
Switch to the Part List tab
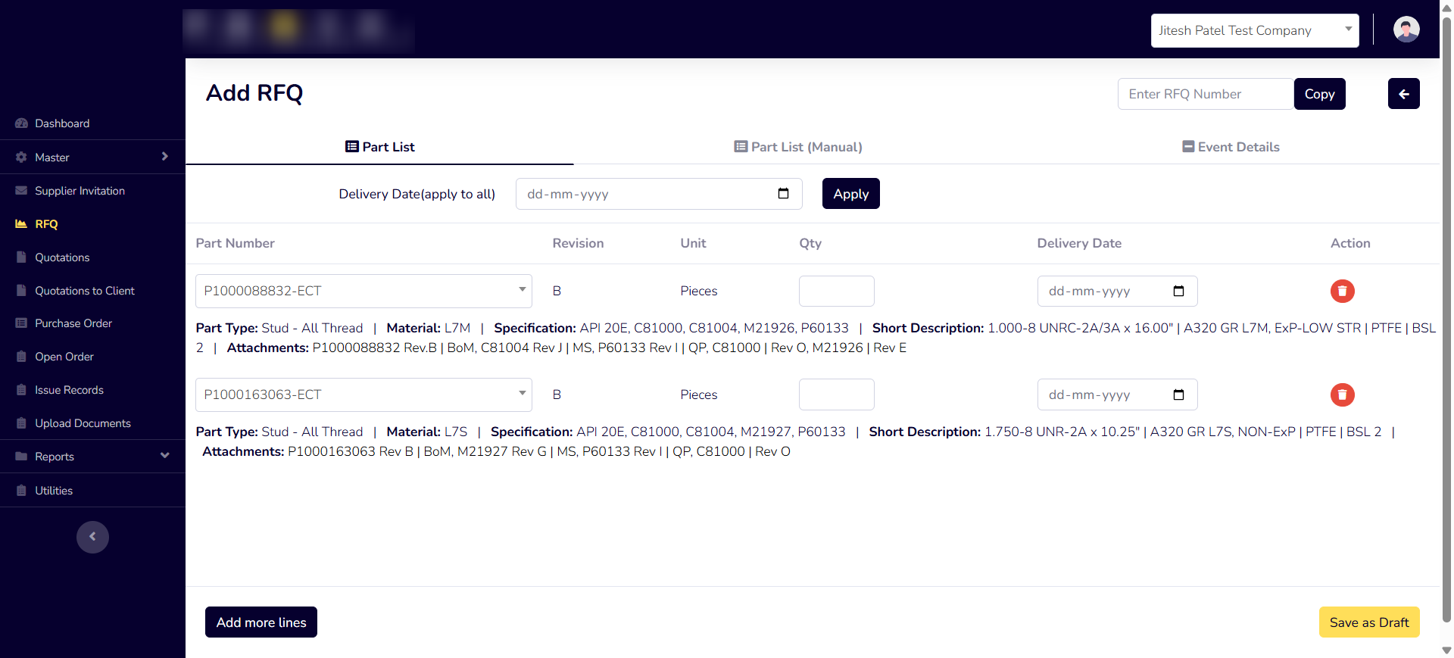pyautogui.click(x=380, y=147)
